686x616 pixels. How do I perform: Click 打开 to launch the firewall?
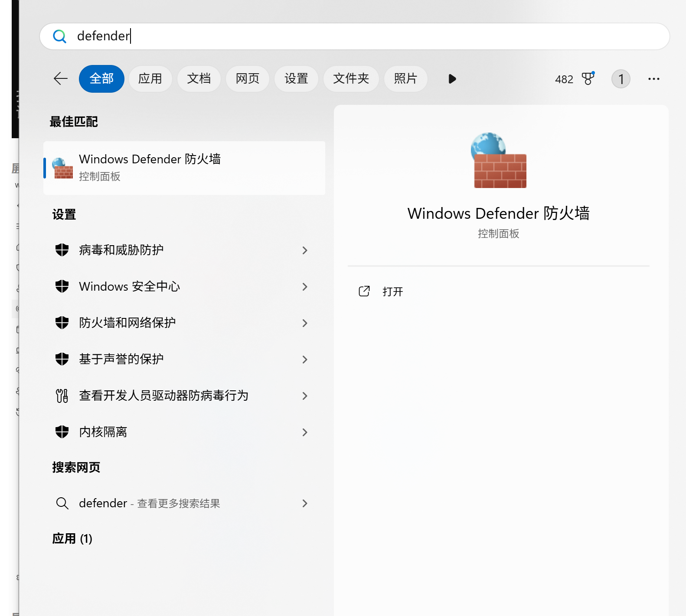(x=393, y=292)
